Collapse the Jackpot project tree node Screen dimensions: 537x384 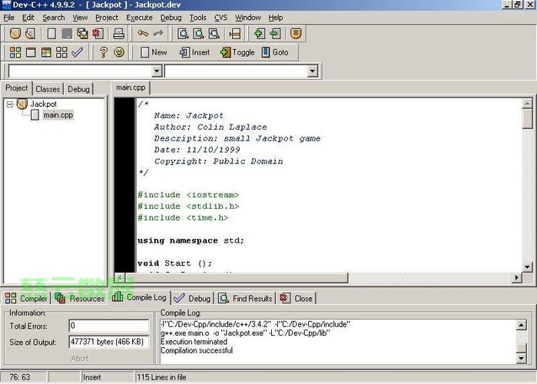pyautogui.click(x=9, y=104)
